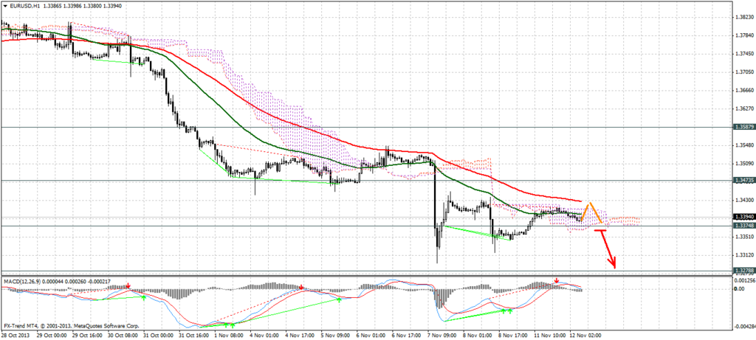Click the 8 Nov 01:00 time label
Viewport: 756px width, 340px height.
coord(478,334)
